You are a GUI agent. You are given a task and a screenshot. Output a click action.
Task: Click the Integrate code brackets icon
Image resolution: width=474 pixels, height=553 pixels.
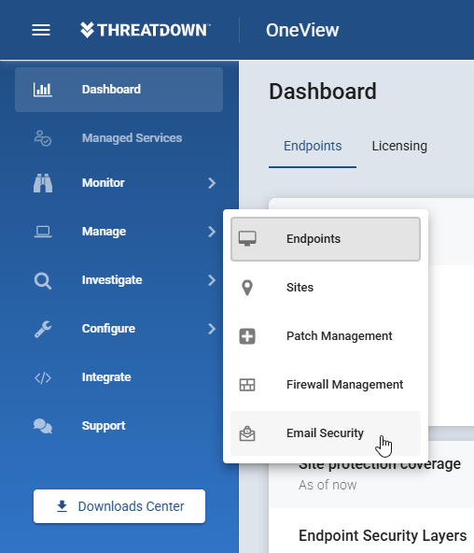tap(43, 377)
